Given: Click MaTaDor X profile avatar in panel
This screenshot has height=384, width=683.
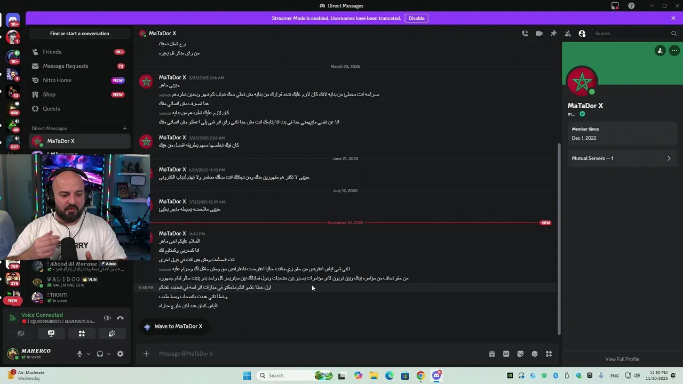Looking at the screenshot, I should pyautogui.click(x=582, y=82).
